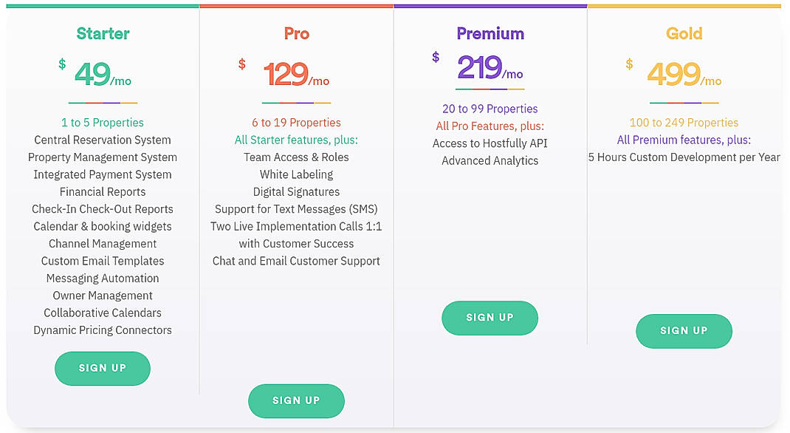Click the 1 to 5 Properties label
The height and width of the screenshot is (433, 790).
[x=103, y=122]
